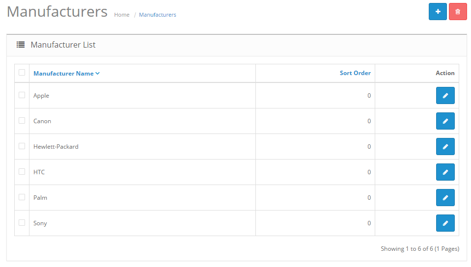Select the checkbox next to Canon

click(x=22, y=121)
